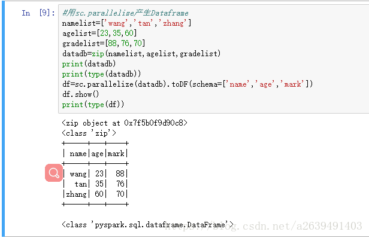This screenshot has width=369, height=238.
Task: Click the print(type(df)) line
Action: pyautogui.click(x=93, y=104)
